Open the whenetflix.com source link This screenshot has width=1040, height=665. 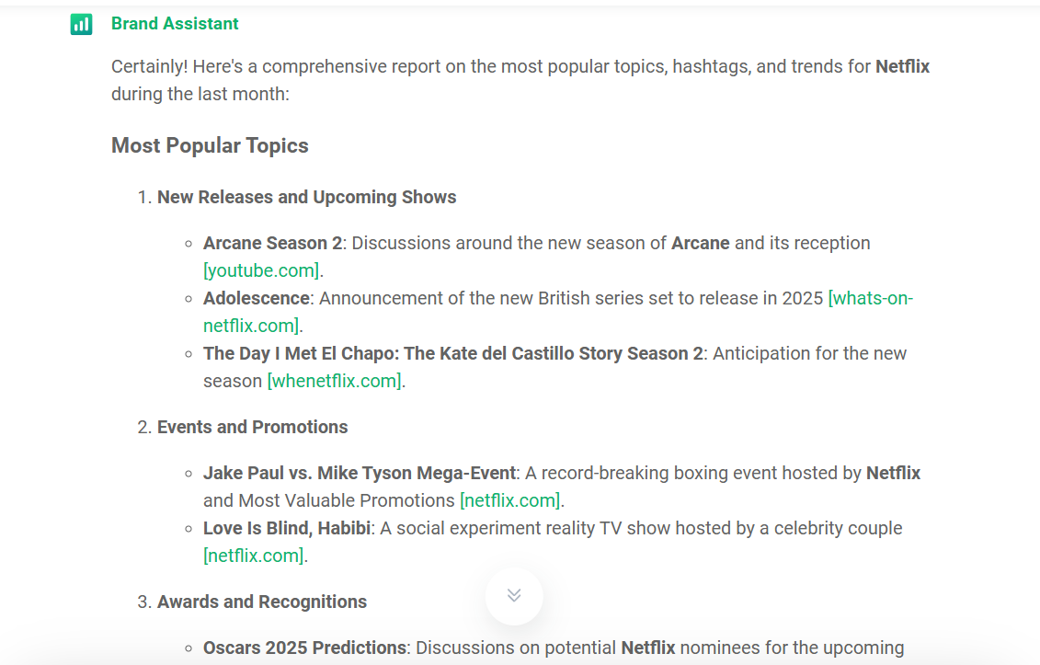point(335,381)
